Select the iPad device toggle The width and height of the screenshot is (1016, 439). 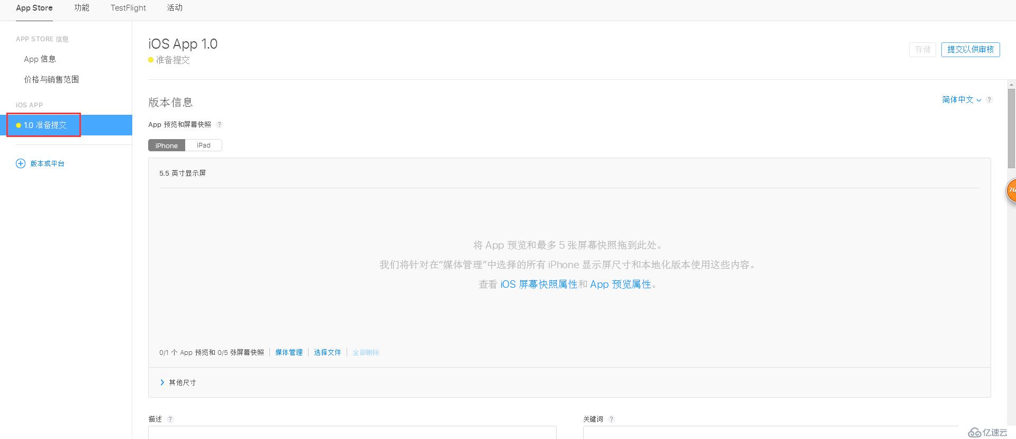tap(204, 145)
